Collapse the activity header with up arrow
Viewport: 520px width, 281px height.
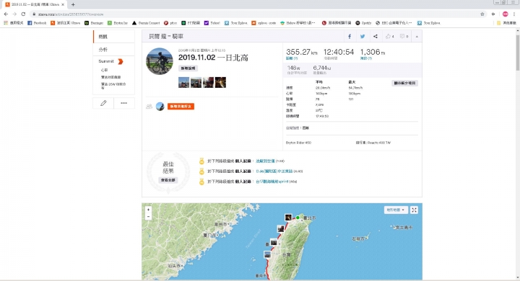[x=417, y=37]
